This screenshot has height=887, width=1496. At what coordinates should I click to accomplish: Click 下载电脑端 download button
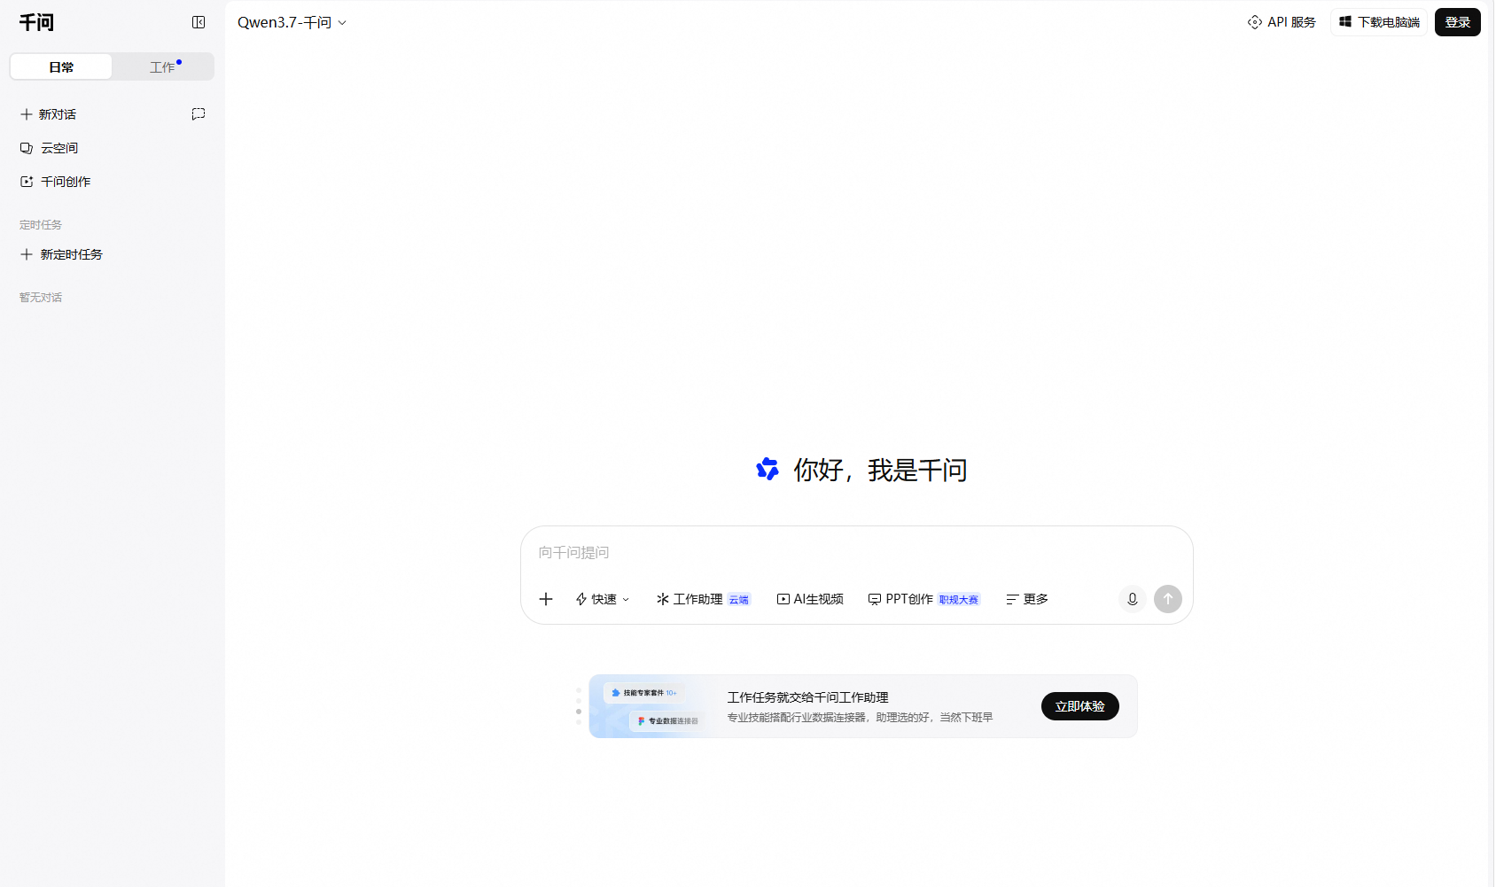1379,22
